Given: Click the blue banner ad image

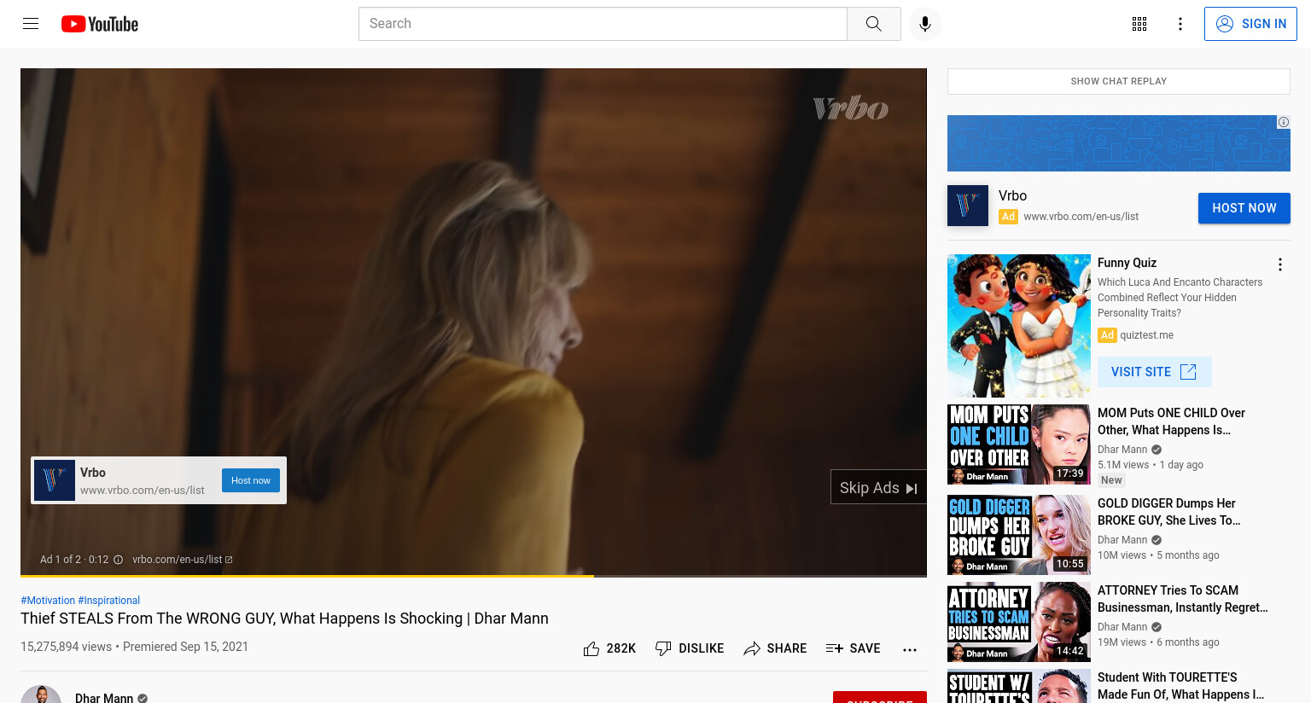Looking at the screenshot, I should click(1119, 143).
